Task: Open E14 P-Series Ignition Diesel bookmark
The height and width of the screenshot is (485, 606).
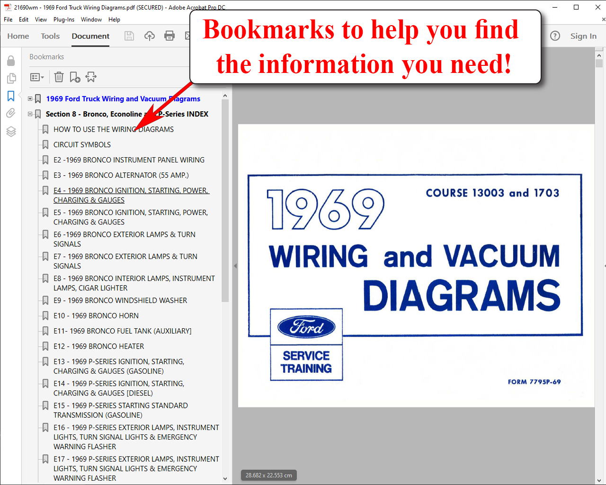Action: coord(119,388)
